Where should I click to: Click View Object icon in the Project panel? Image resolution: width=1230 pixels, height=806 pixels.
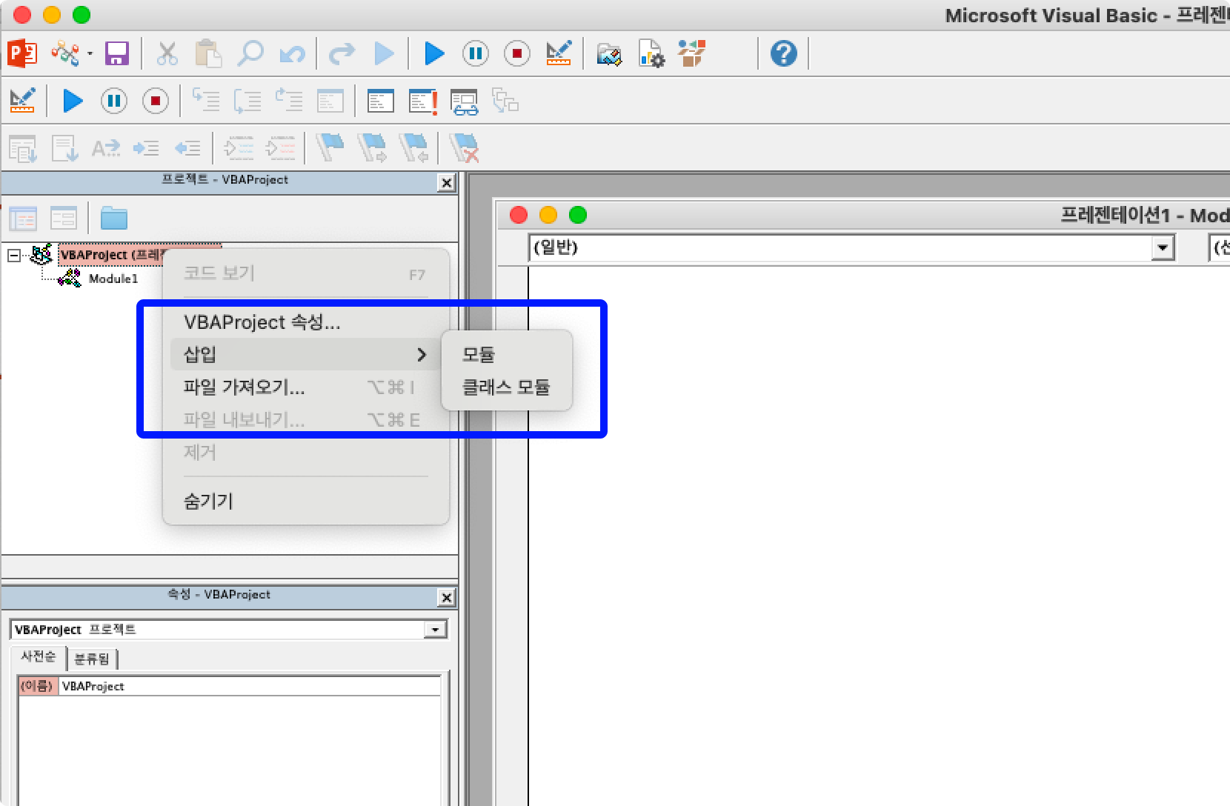tap(64, 218)
